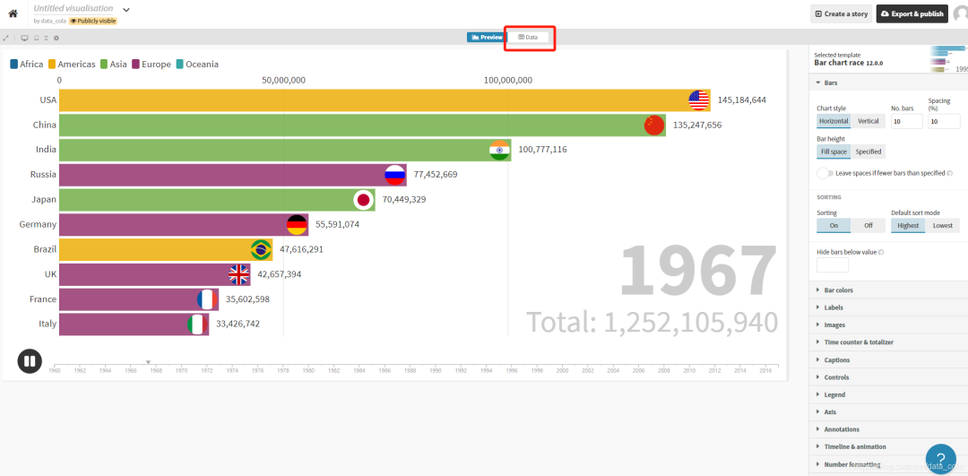Image resolution: width=968 pixels, height=476 pixels.
Task: Pause the bar chart race animation
Action: 30,361
